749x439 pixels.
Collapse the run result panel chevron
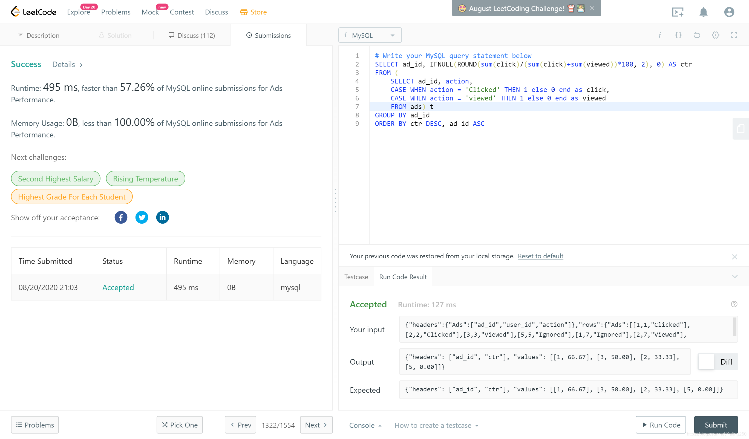[734, 277]
